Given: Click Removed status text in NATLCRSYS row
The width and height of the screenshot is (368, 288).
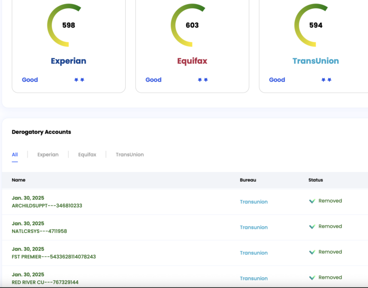Looking at the screenshot, I should point(330,227).
